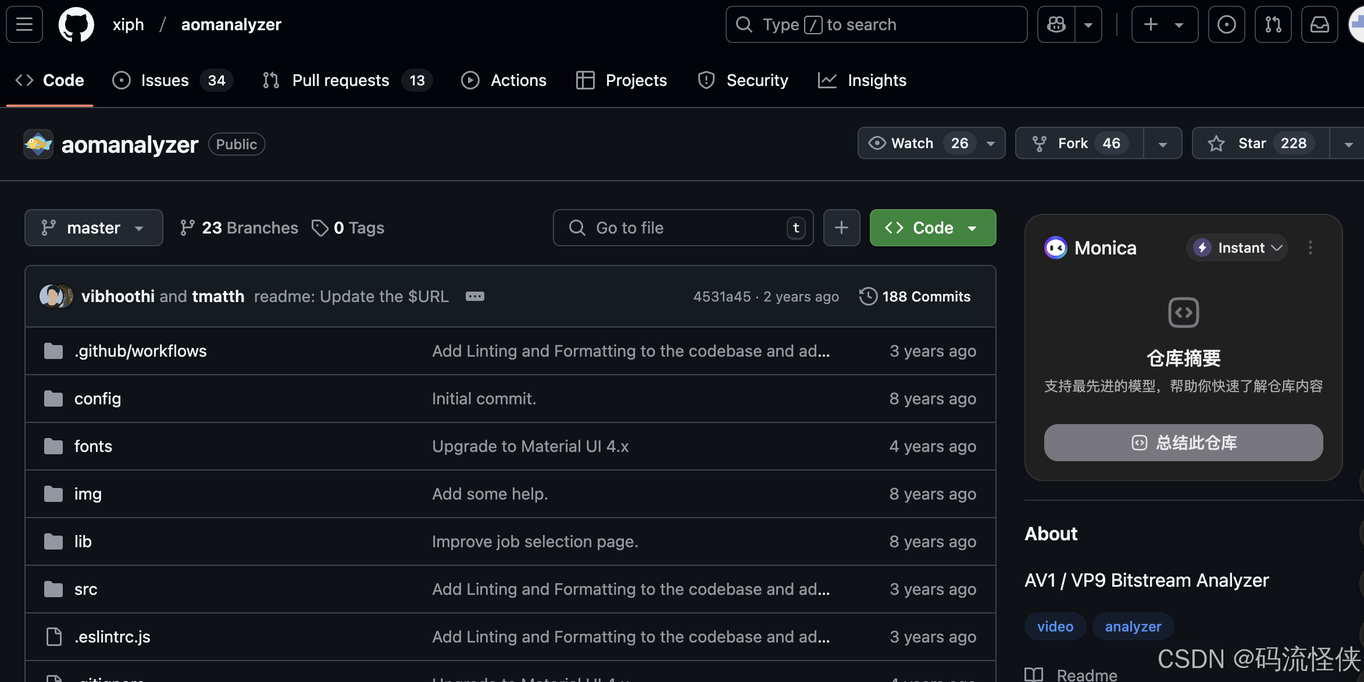Expand the commit message ellipsis
Viewport: 1364px width, 682px height.
pyautogui.click(x=474, y=296)
